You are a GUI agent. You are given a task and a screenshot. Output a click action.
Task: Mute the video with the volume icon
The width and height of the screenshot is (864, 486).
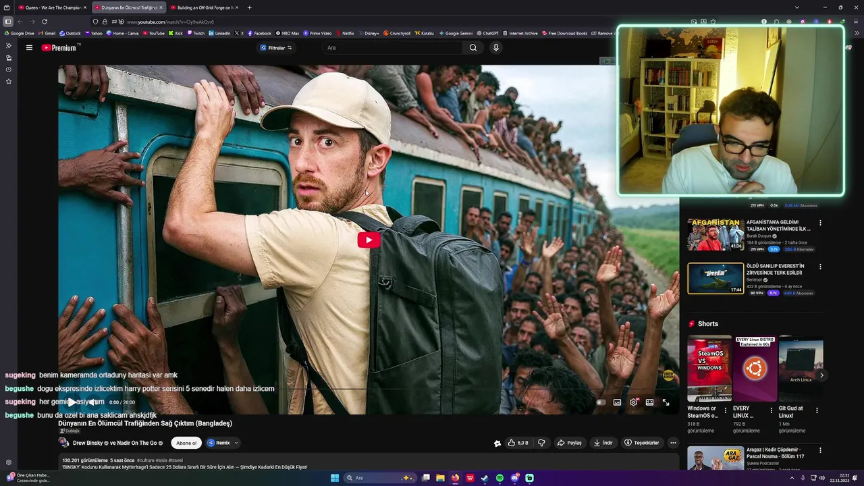click(x=93, y=402)
